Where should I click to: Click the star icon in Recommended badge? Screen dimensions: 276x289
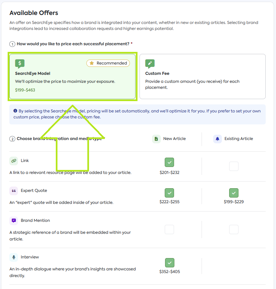coord(92,63)
